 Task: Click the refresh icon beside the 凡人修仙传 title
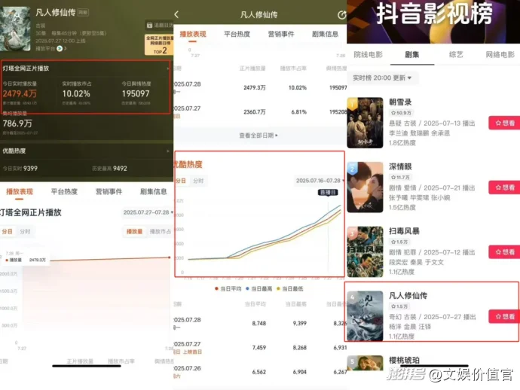tap(342, 14)
